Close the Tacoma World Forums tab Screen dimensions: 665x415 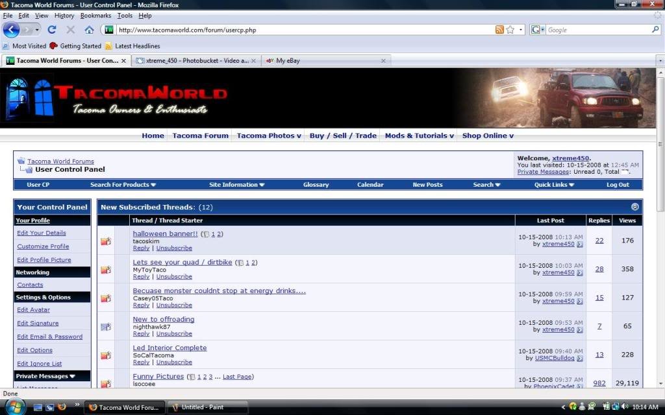[x=123, y=61]
